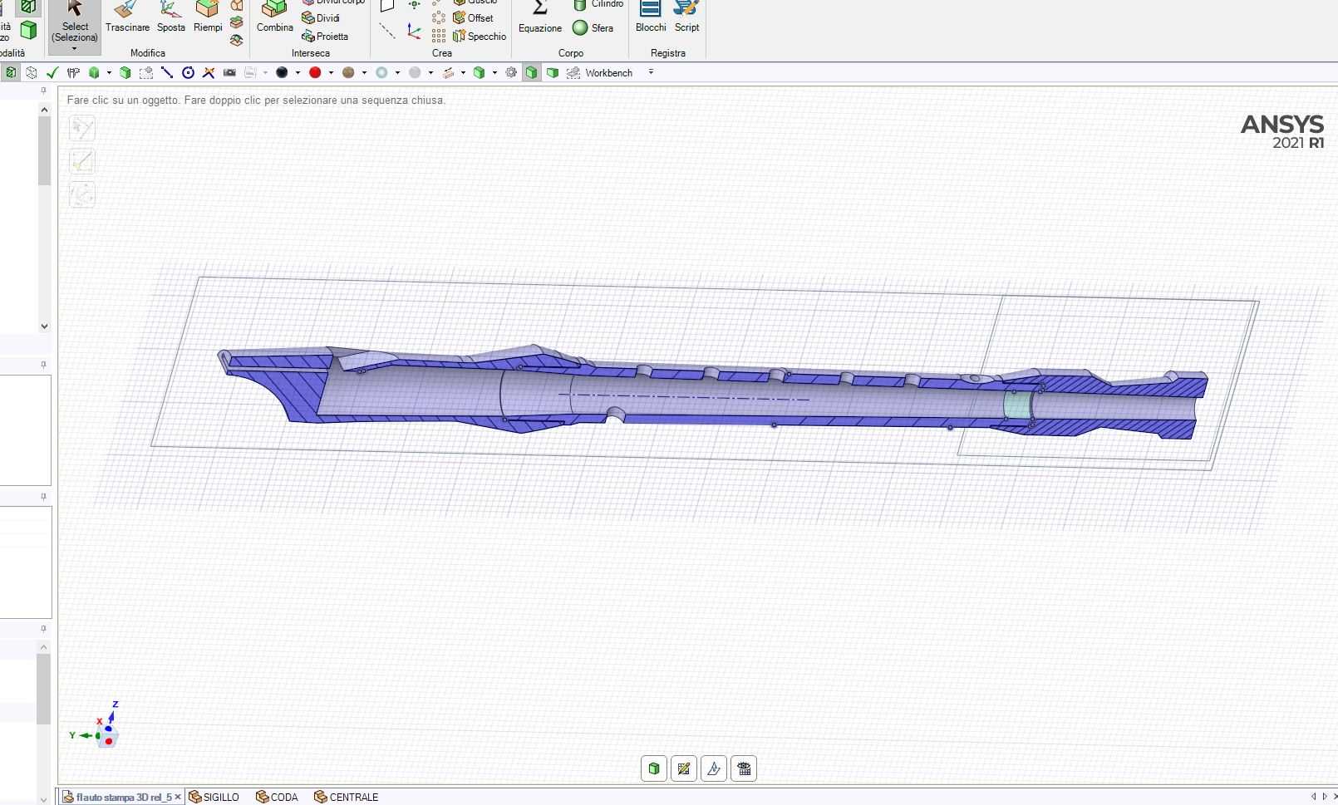
Task: Open dropdown next to black sphere
Action: click(298, 73)
